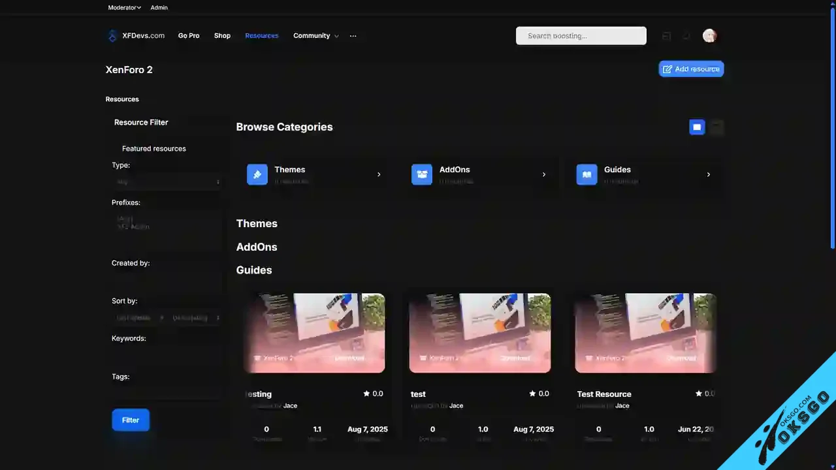Click the XFDevs.com logo icon
The width and height of the screenshot is (836, 470).
[x=112, y=36]
